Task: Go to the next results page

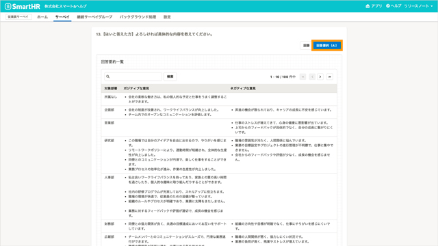Action: (x=320, y=77)
